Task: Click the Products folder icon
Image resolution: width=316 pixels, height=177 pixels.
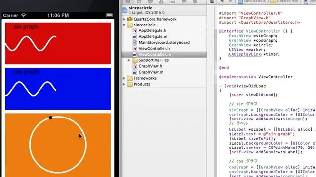Action: pyautogui.click(x=130, y=84)
